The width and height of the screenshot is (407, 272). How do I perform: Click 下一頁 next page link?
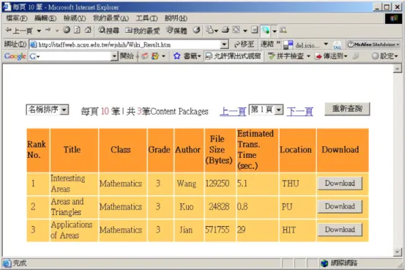[300, 112]
